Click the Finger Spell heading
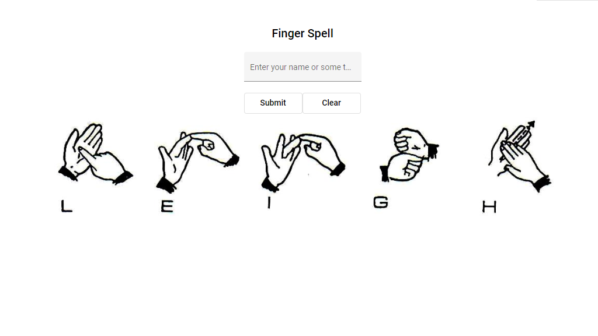 pyautogui.click(x=303, y=33)
